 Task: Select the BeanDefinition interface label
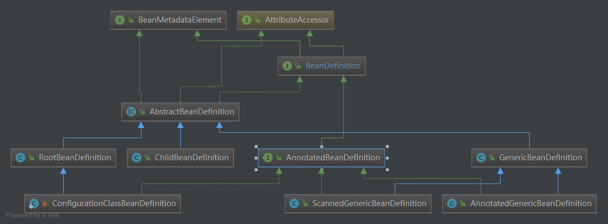[333, 66]
